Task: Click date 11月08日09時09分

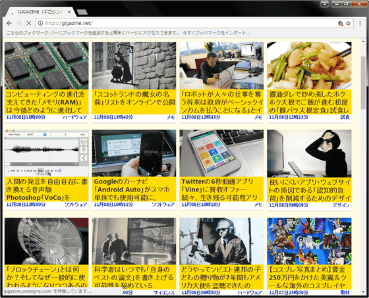Action: pyautogui.click(x=289, y=205)
